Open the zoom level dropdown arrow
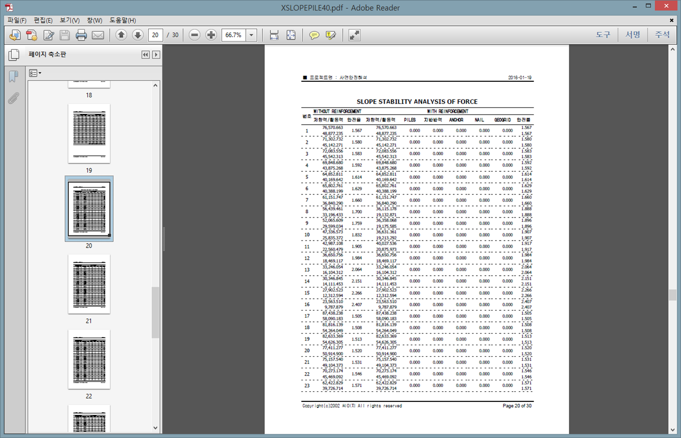The height and width of the screenshot is (438, 681). coord(251,35)
